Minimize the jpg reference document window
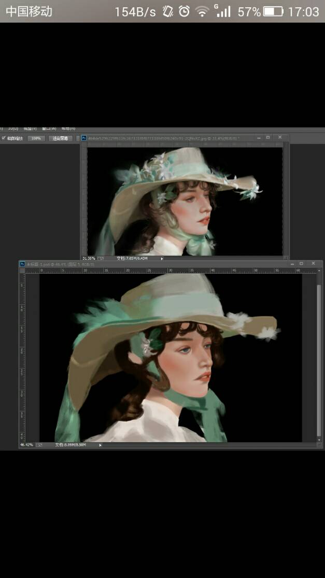Image resolution: width=325 pixels, height=578 pixels. click(259, 137)
